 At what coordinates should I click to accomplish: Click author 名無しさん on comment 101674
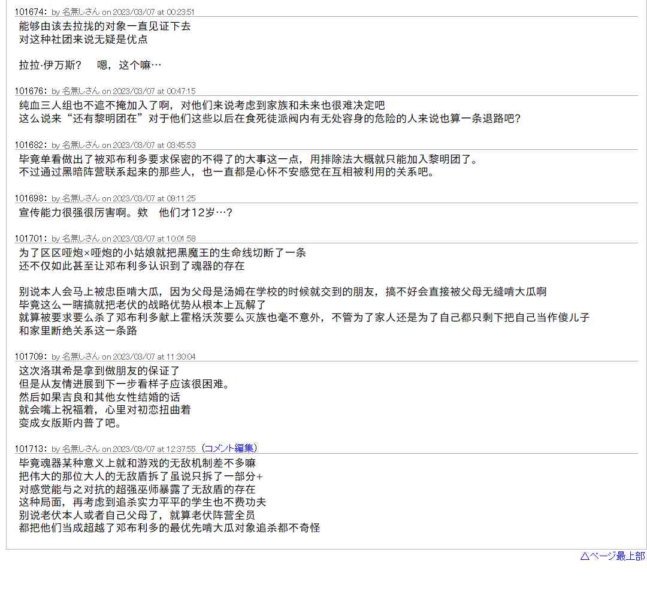click(x=81, y=12)
